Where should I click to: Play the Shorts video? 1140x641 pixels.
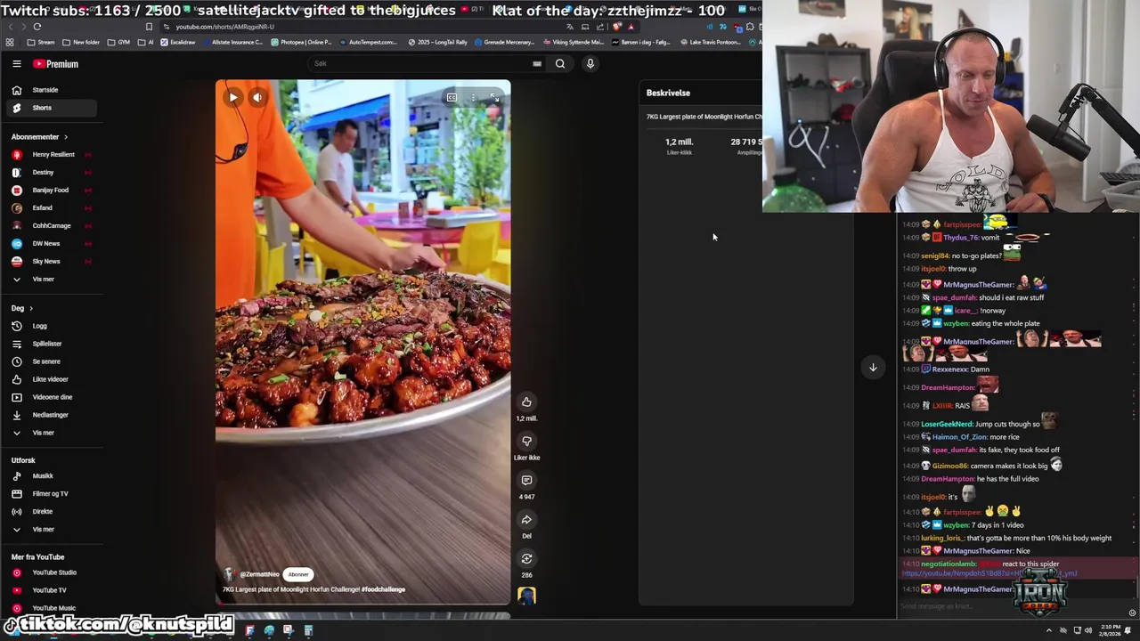click(x=232, y=97)
